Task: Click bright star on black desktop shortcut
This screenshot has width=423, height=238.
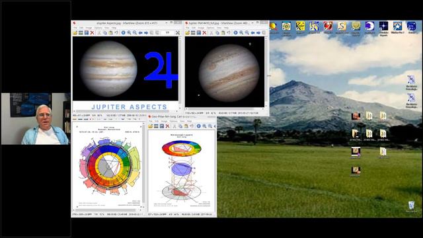Action: pos(383,26)
